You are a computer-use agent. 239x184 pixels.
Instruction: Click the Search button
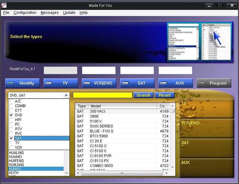(143, 95)
